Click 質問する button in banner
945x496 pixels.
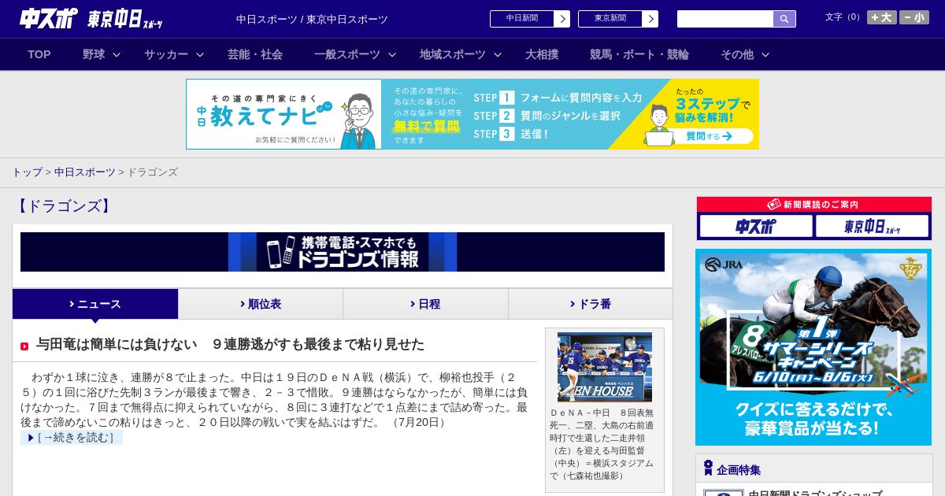click(x=708, y=136)
